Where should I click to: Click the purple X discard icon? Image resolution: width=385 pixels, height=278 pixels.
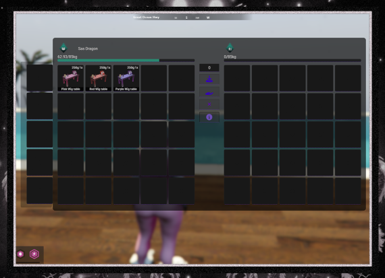pyautogui.click(x=209, y=104)
